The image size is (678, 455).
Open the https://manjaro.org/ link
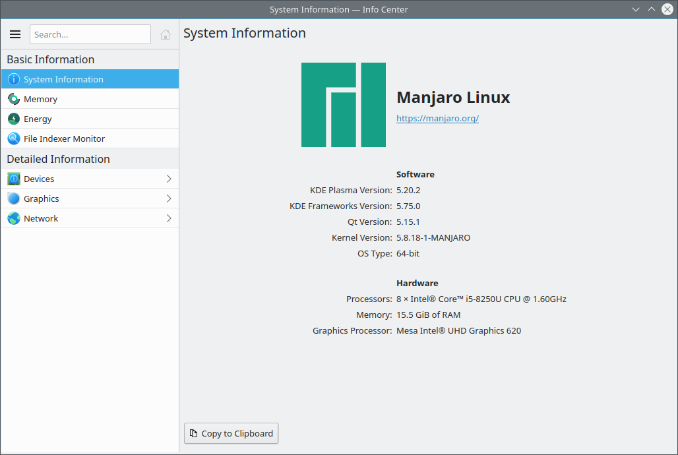[437, 118]
